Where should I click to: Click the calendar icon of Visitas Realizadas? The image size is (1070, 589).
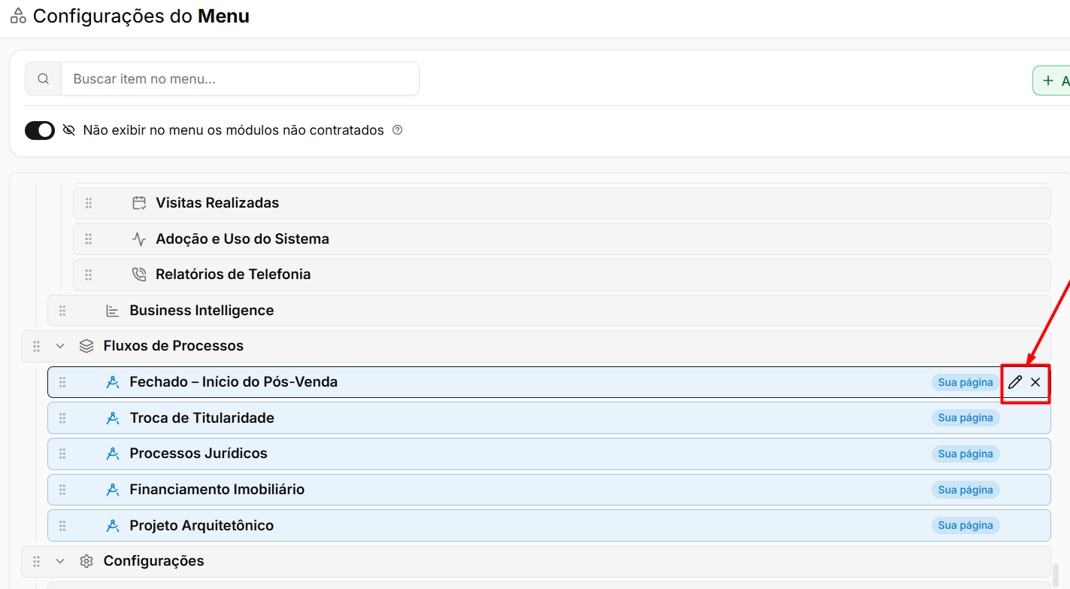coord(139,203)
